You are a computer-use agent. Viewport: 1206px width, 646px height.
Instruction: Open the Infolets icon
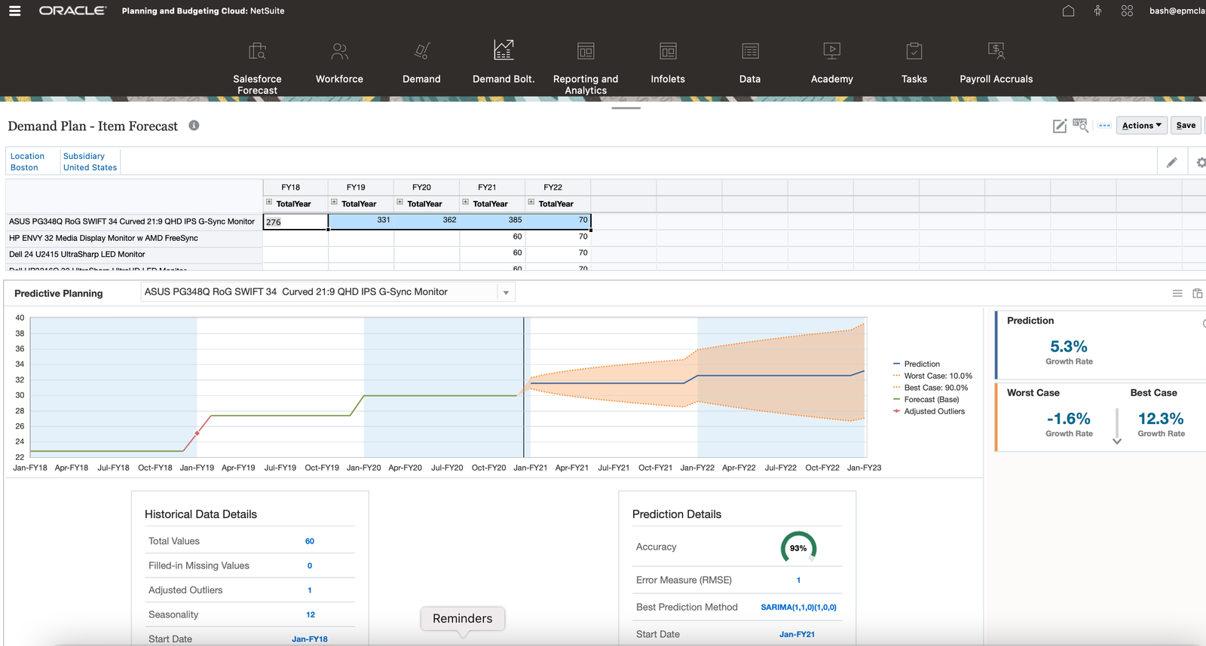pyautogui.click(x=668, y=50)
